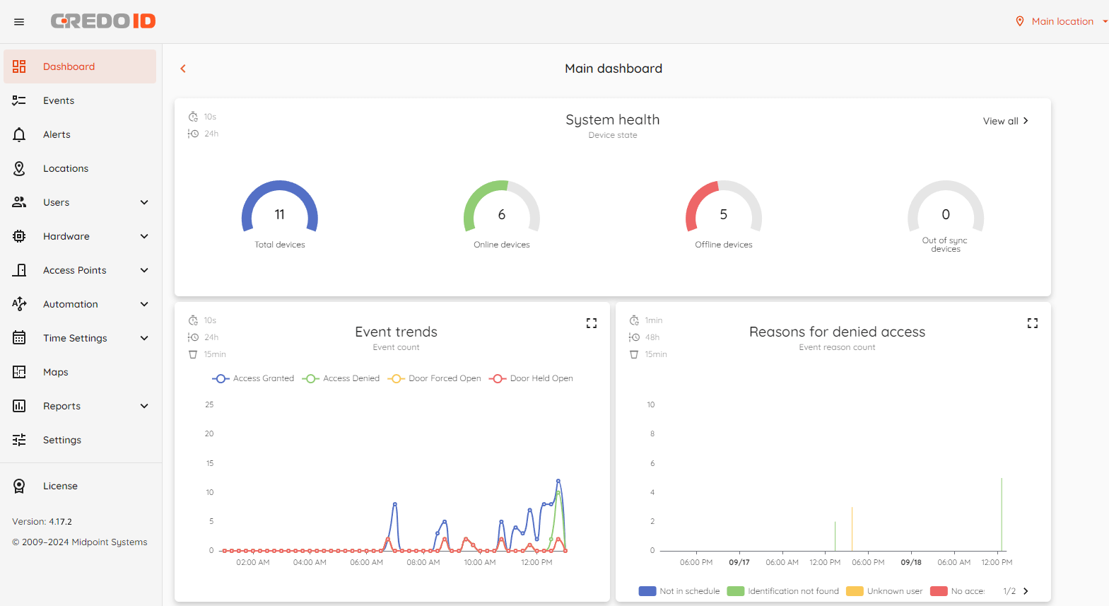
Task: Click the Hardware chip icon
Action: click(x=19, y=236)
